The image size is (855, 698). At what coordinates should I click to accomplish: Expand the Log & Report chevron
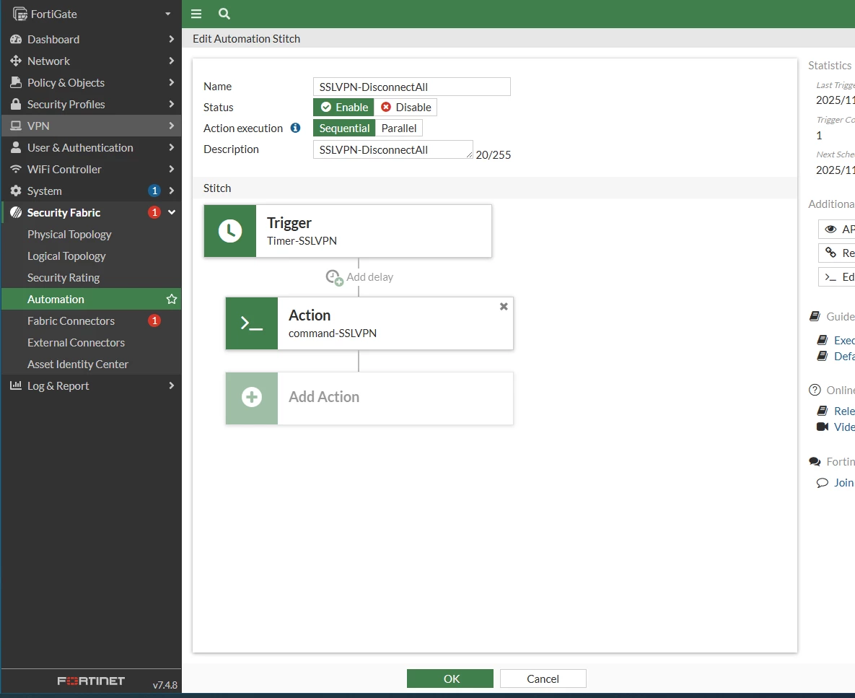click(x=171, y=385)
